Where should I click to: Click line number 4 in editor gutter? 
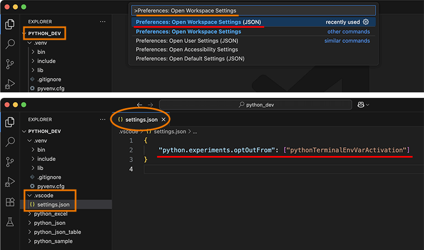pos(131,169)
